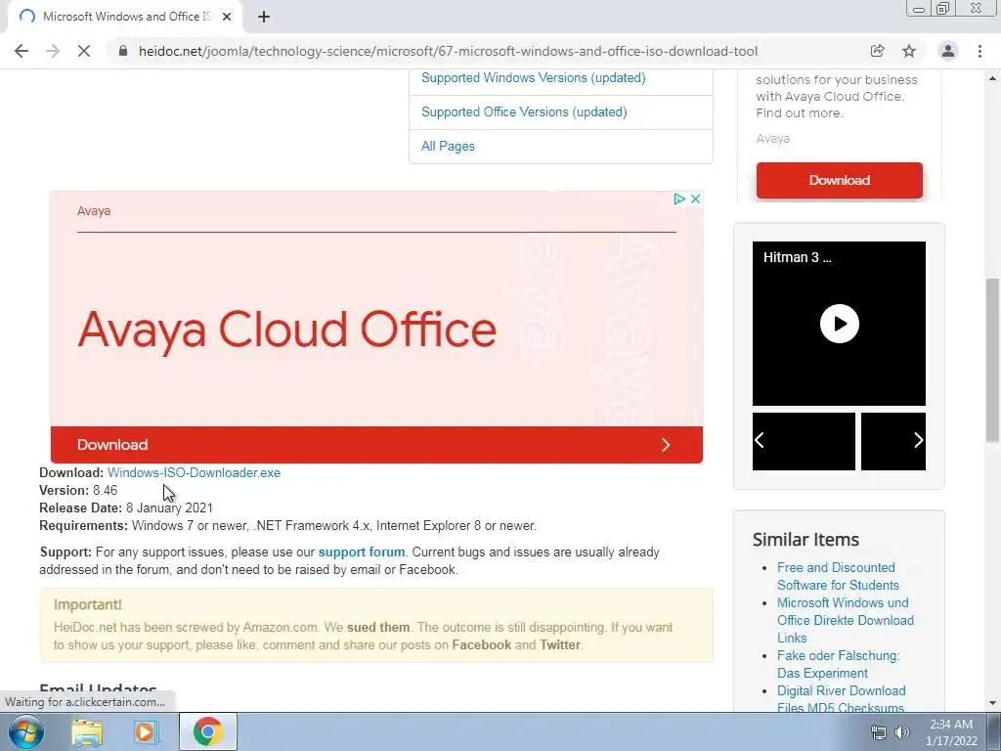The height and width of the screenshot is (751, 1001).
Task: Open the Facebook link in Important notice
Action: pyautogui.click(x=481, y=645)
